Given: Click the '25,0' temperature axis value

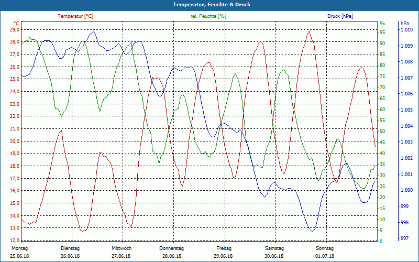Looking at the screenshot, I should (15, 79).
